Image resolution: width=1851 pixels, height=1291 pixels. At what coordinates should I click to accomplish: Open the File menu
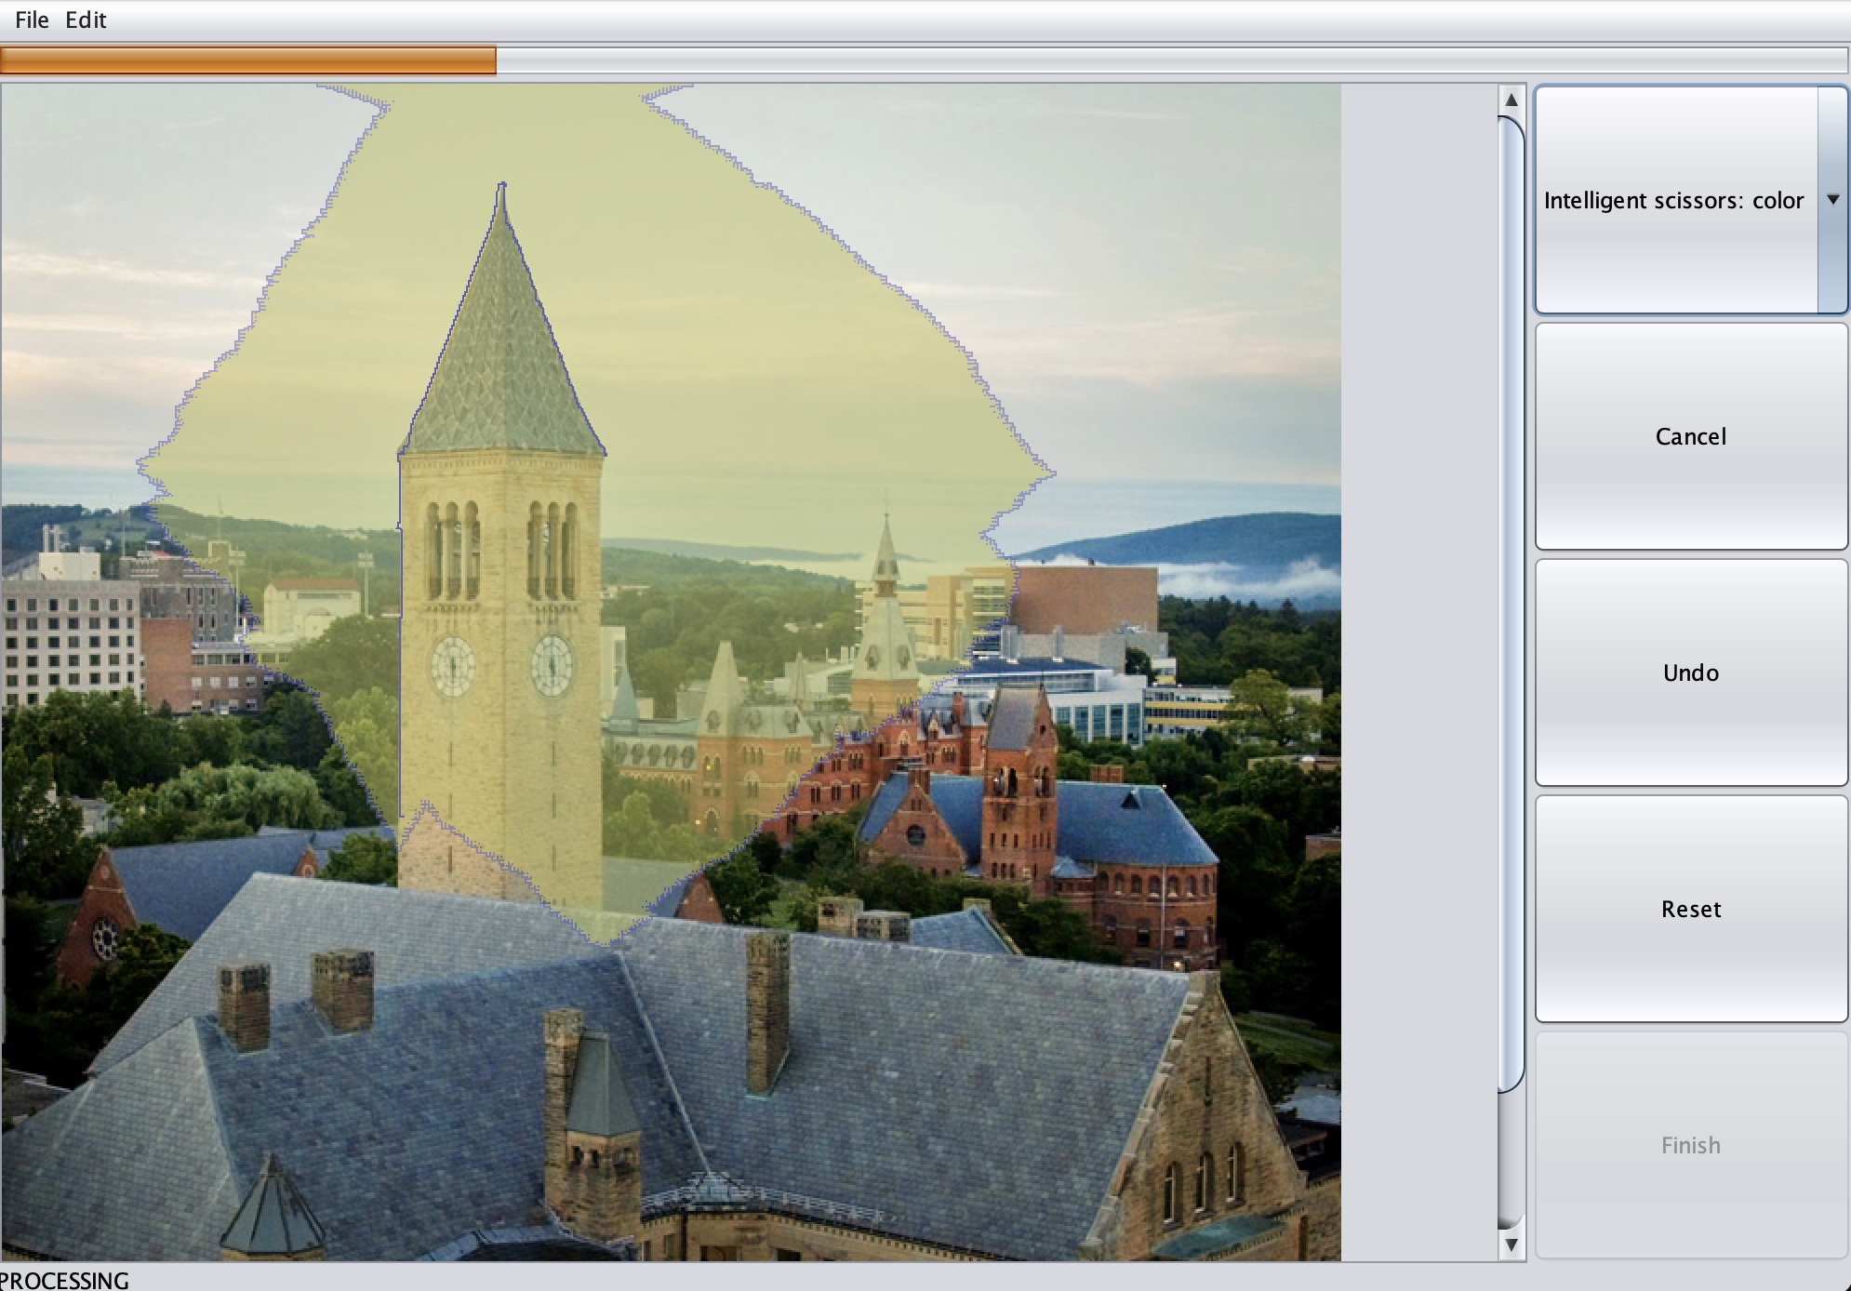[32, 20]
